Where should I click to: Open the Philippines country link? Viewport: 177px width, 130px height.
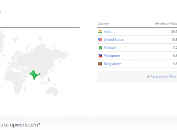[x=112, y=56]
